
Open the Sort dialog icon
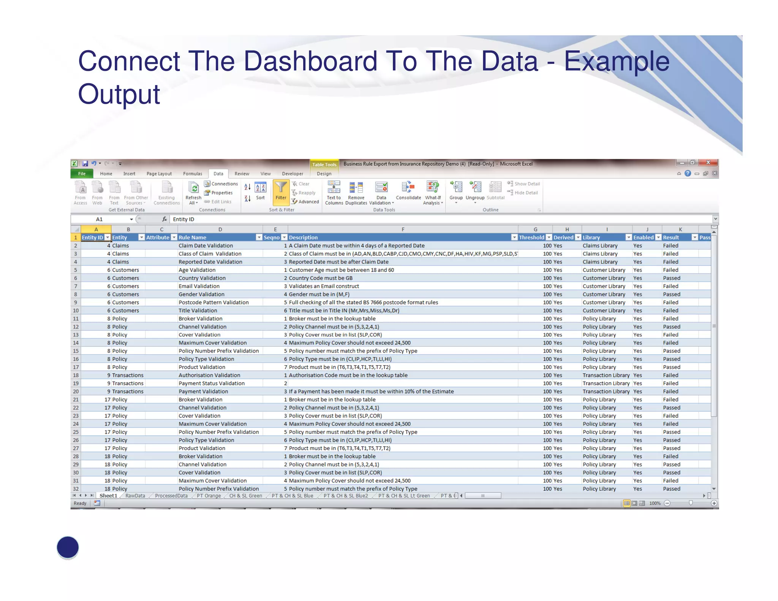[260, 191]
